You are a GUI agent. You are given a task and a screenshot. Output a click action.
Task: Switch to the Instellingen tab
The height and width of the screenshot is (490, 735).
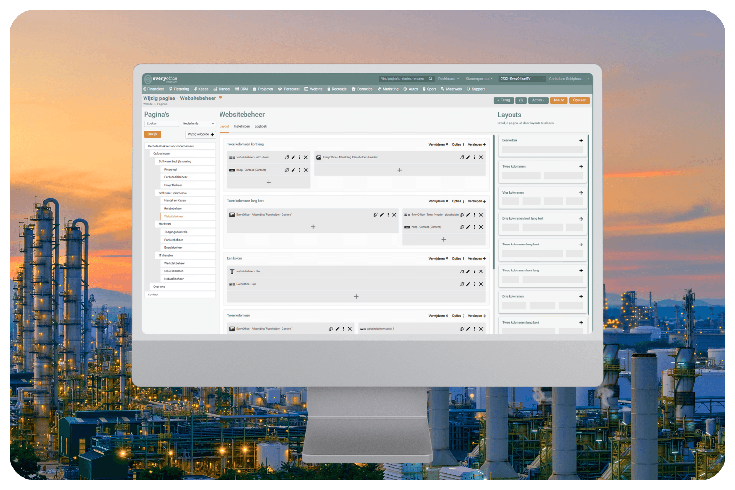point(242,126)
